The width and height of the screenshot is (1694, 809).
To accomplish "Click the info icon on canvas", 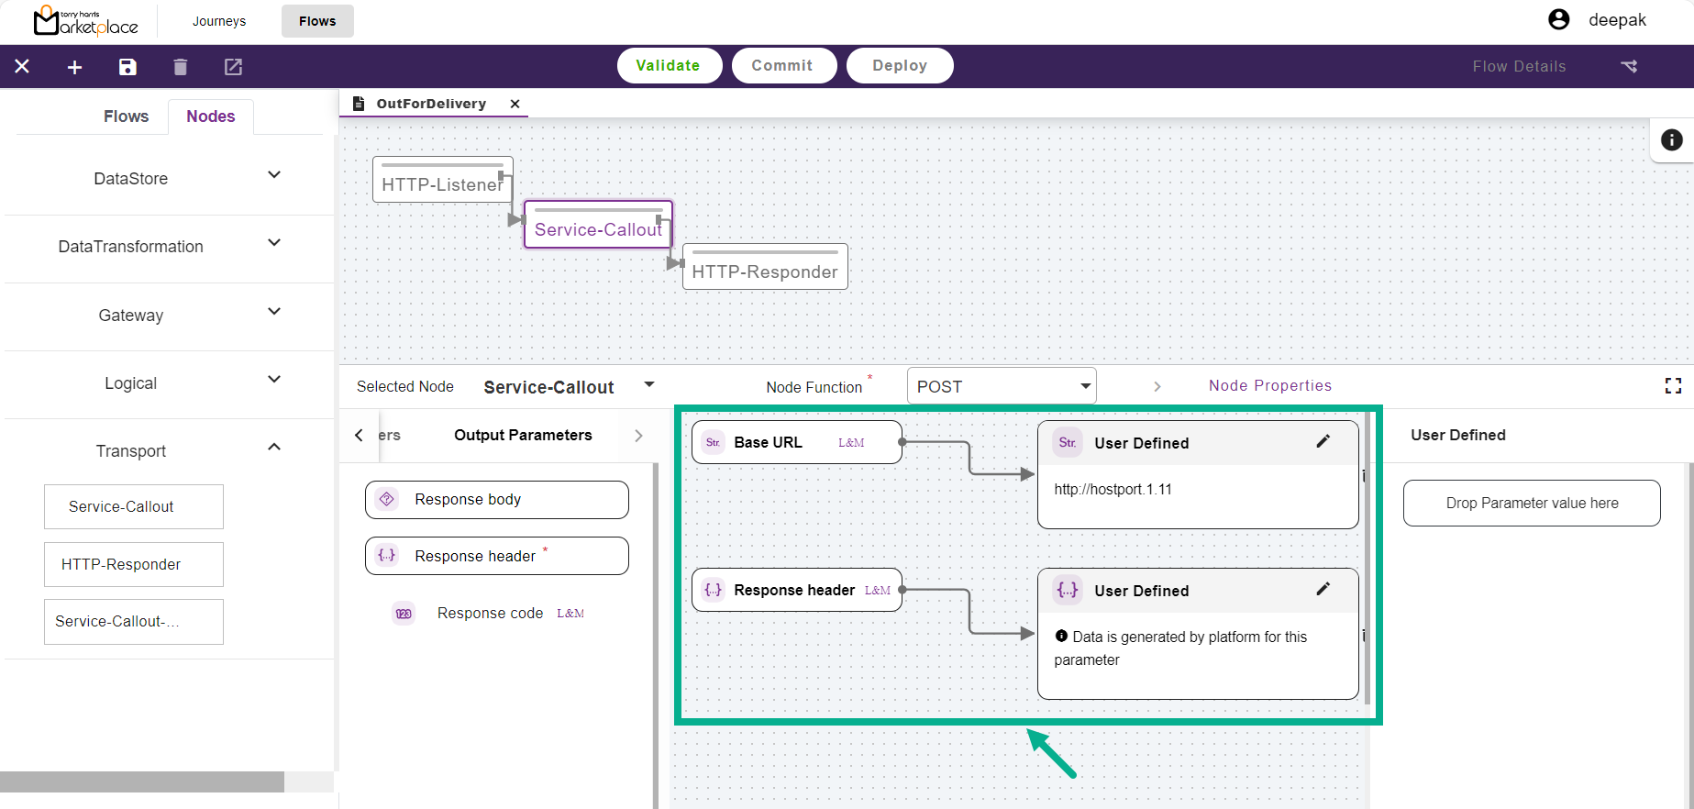I will pos(1671,139).
